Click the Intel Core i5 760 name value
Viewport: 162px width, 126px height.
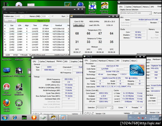pos(112,66)
